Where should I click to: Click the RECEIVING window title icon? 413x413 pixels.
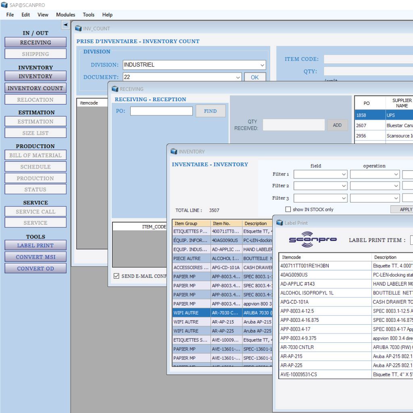pyautogui.click(x=115, y=89)
